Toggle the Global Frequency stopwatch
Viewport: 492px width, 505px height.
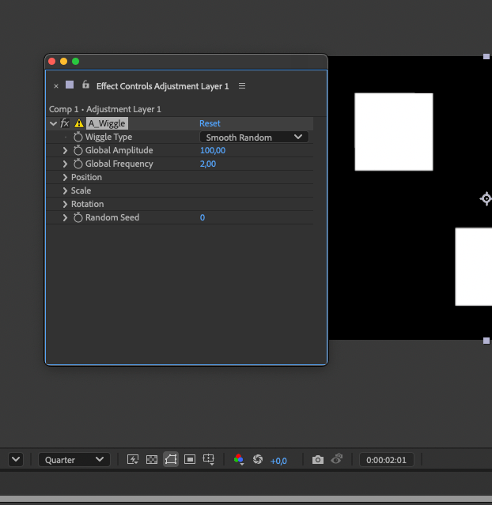(78, 164)
